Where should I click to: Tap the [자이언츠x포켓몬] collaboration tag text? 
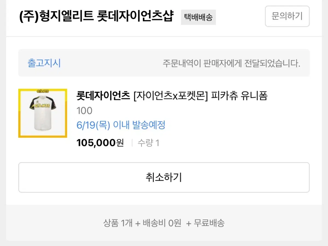coord(169,96)
